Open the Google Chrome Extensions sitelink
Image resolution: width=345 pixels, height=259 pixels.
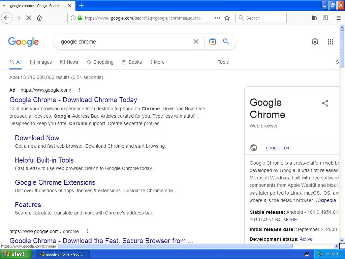(x=55, y=182)
